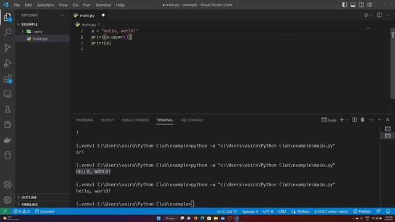The width and height of the screenshot is (395, 222).
Task: Open the new terminal launch profile dropdown
Action: tap(347, 120)
